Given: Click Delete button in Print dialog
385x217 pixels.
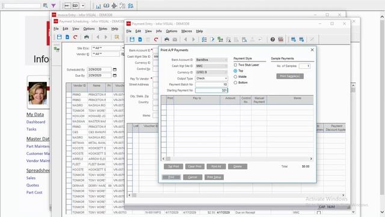Looking at the screenshot, I should 238,166.
